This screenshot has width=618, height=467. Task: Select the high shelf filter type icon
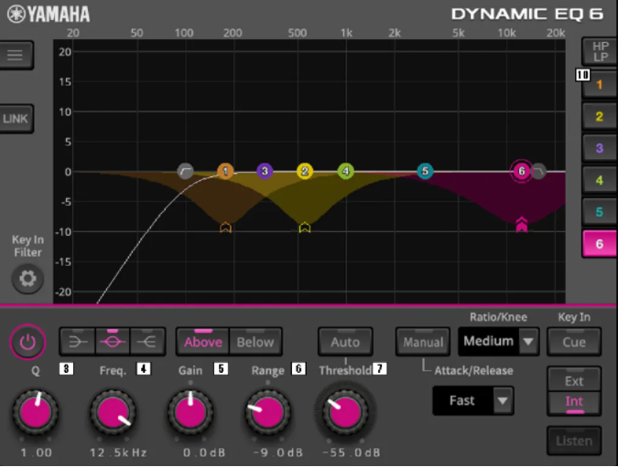point(147,342)
